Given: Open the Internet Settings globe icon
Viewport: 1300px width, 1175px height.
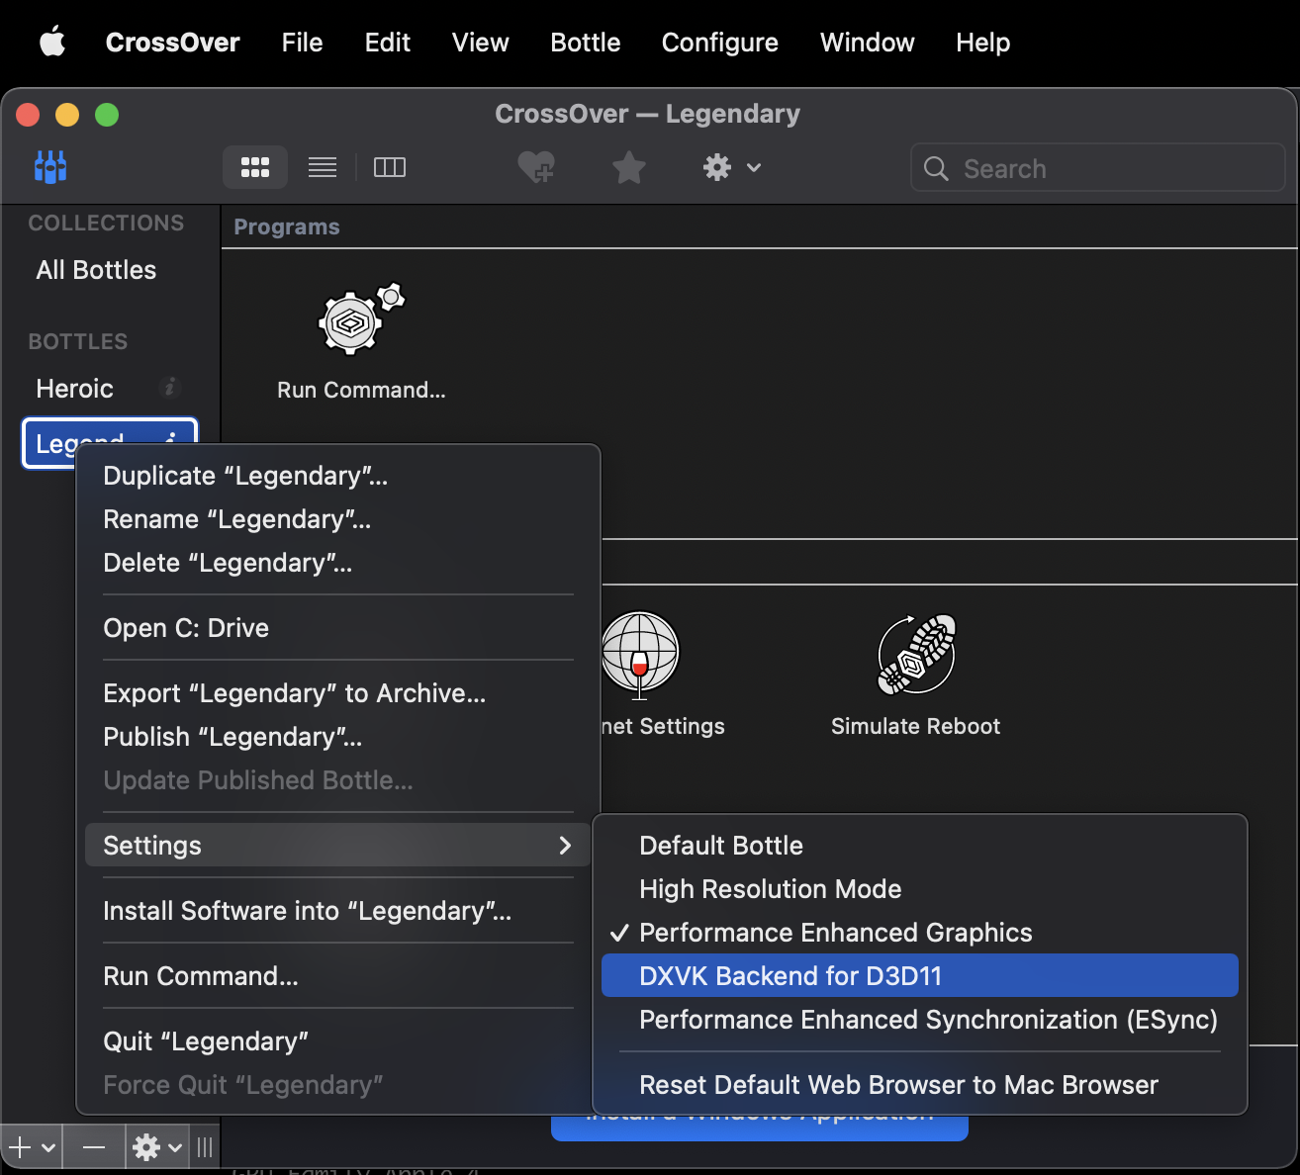Looking at the screenshot, I should click(640, 654).
